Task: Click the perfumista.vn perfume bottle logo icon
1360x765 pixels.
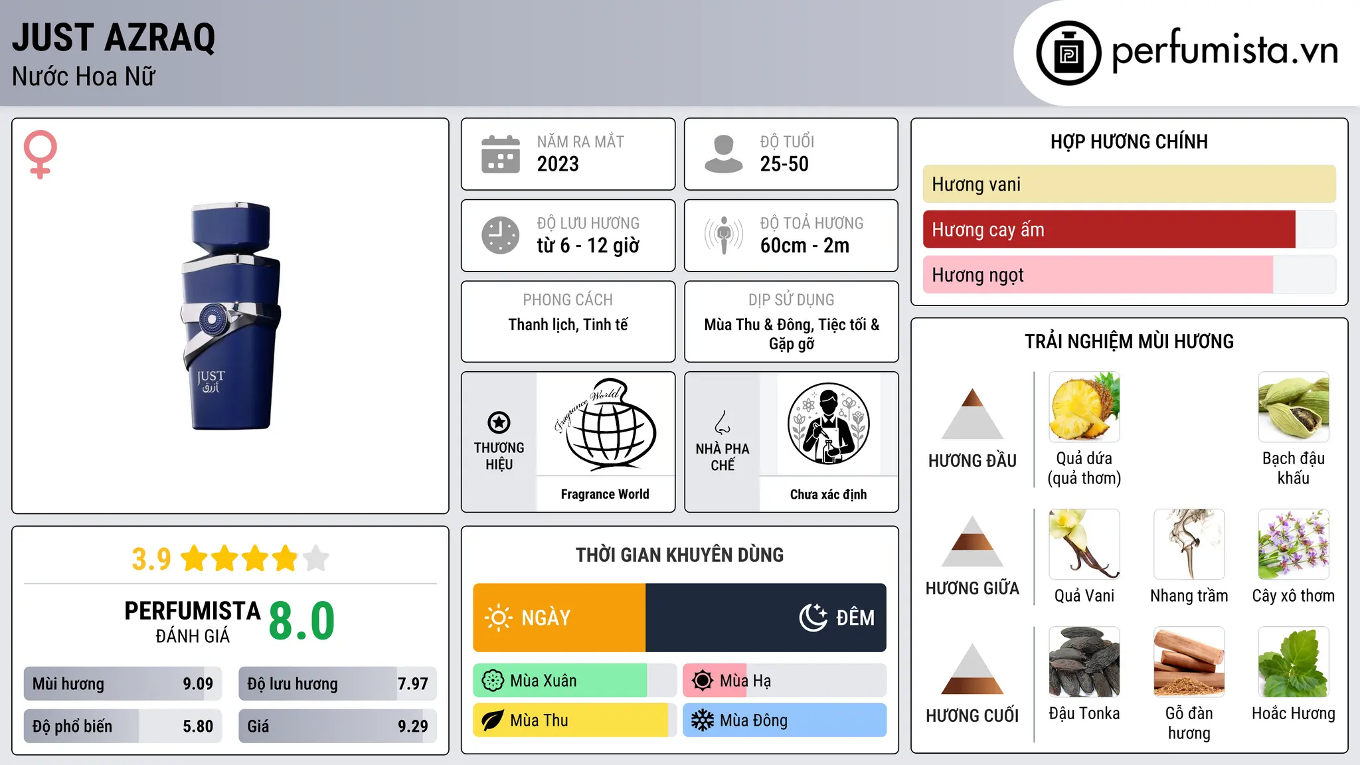Action: [1068, 53]
